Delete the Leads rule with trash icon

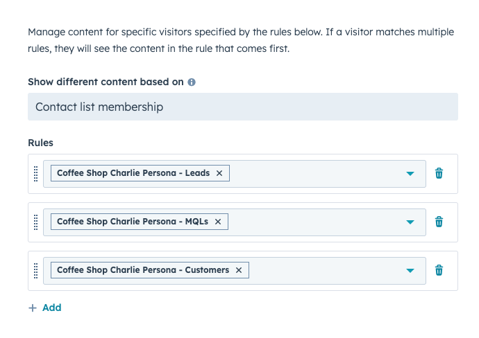(x=439, y=173)
